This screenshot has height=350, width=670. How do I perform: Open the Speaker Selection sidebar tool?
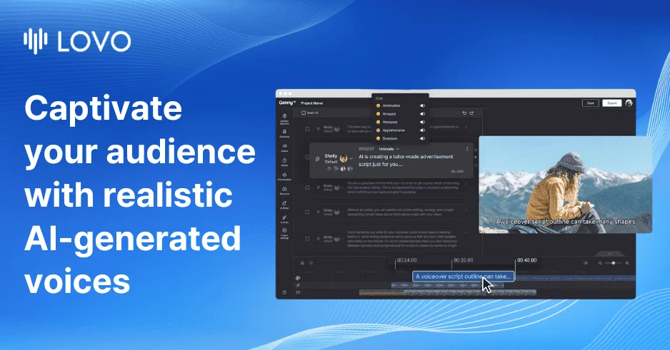tap(284, 118)
